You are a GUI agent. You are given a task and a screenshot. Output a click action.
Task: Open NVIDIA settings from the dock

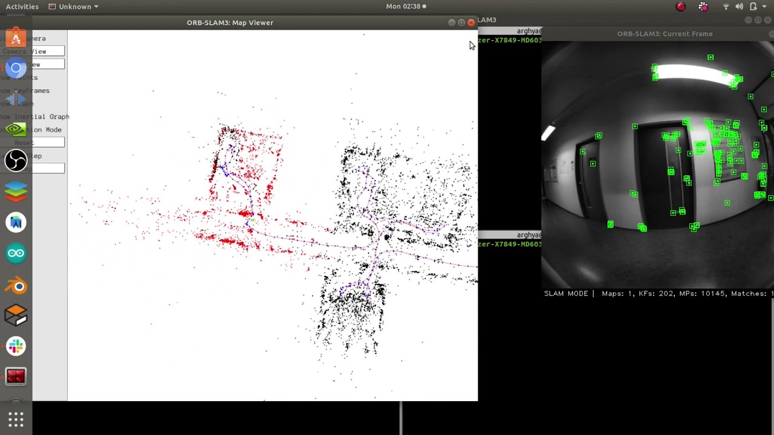click(x=16, y=129)
